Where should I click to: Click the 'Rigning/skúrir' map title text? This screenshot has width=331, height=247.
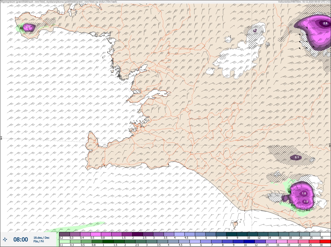pos(58,2)
